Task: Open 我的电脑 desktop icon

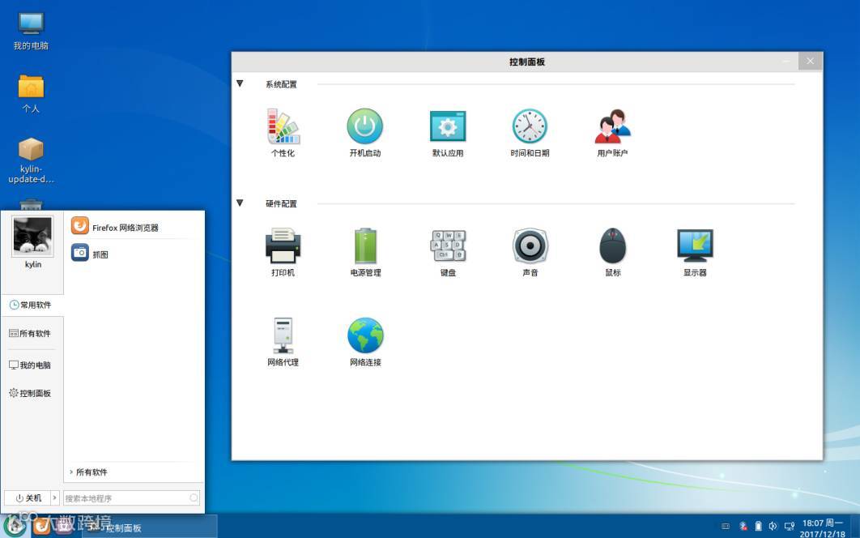Action: point(31,31)
